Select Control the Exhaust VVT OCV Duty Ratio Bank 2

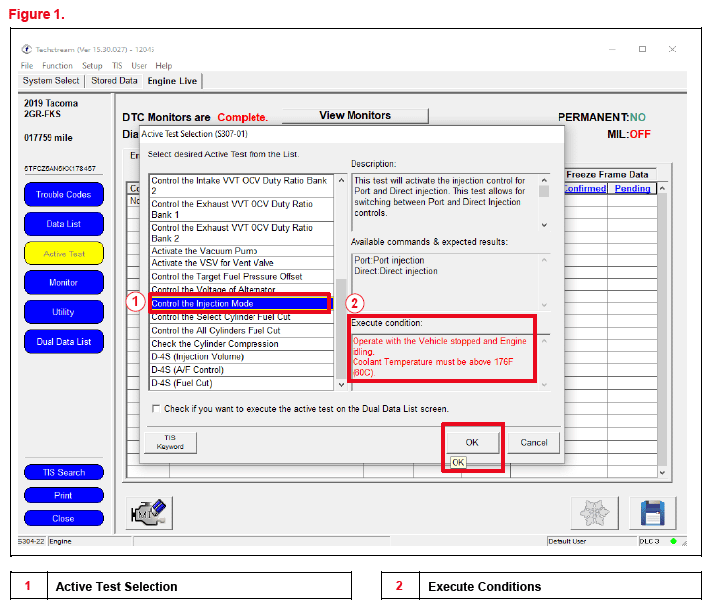(242, 233)
